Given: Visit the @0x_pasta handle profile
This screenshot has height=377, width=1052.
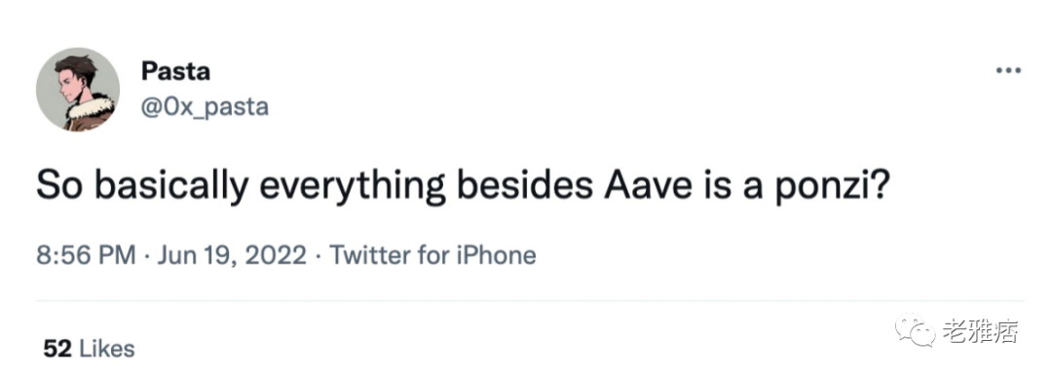Looking at the screenshot, I should 205,106.
